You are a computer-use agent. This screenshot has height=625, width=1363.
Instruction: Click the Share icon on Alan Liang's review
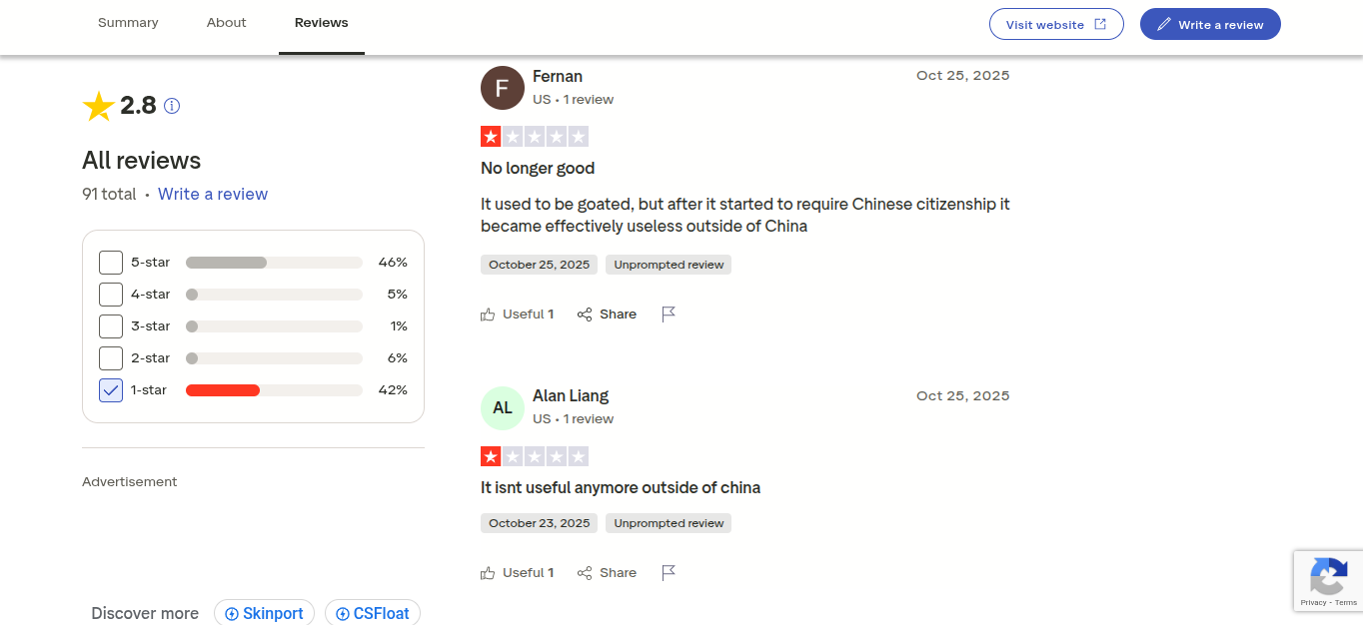(x=586, y=573)
